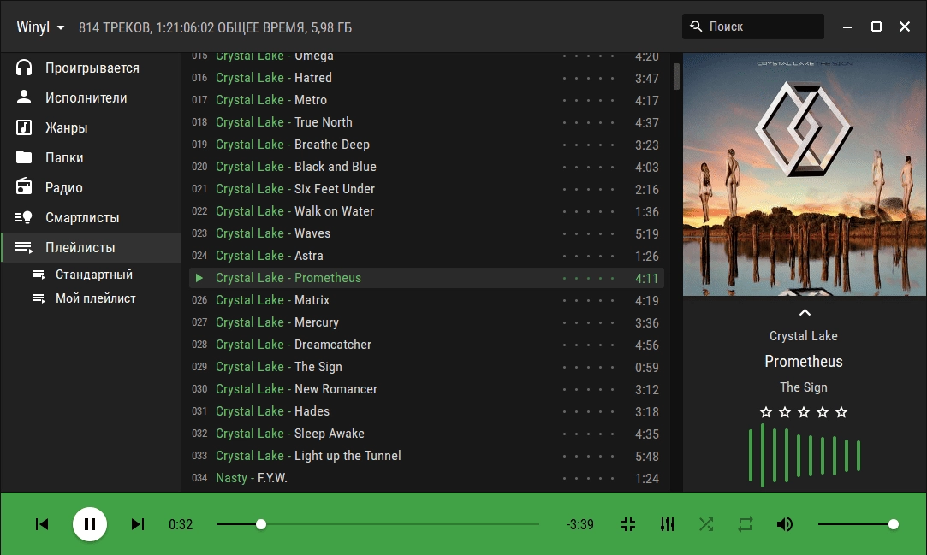The height and width of the screenshot is (555, 927).
Task: Rate Prometheus five stars in side panel
Action: point(842,412)
